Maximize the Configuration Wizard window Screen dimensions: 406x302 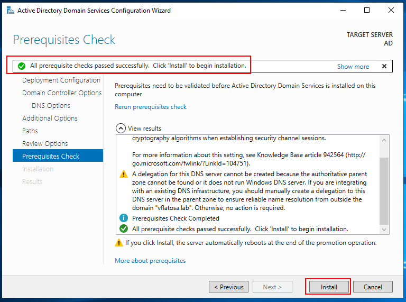tap(367, 11)
